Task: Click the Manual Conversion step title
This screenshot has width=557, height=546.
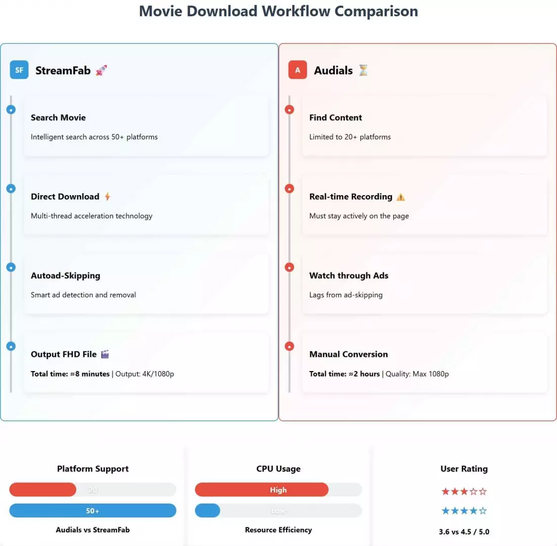Action: click(348, 354)
